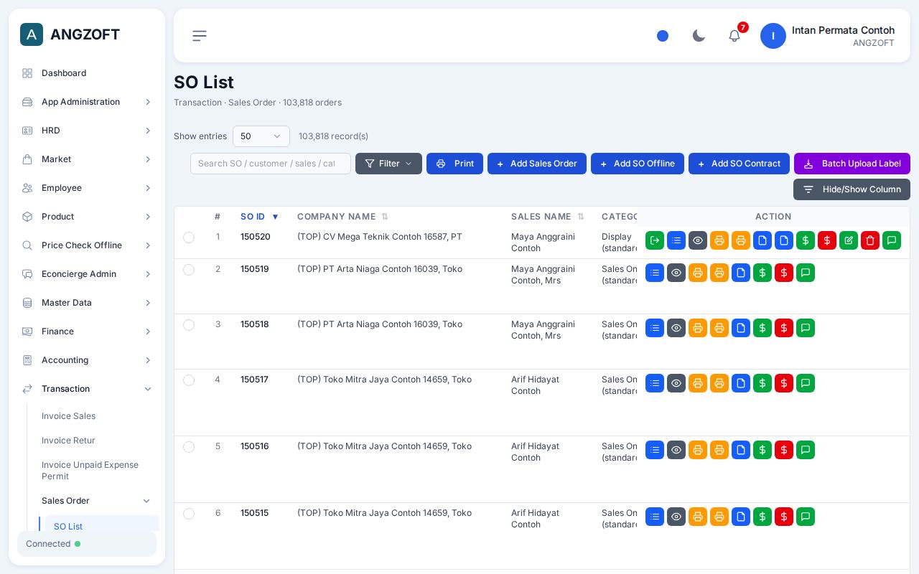Open the comment action for SO 150517
Image resolution: width=919 pixels, height=574 pixels.
806,383
